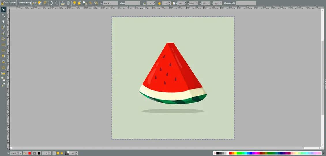Convert selection to path
The image size is (326, 156).
pos(85,3)
